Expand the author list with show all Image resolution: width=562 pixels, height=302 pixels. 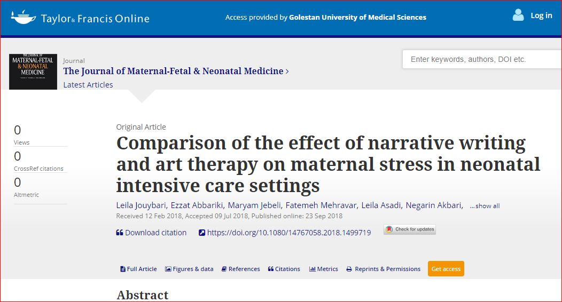pyautogui.click(x=485, y=206)
